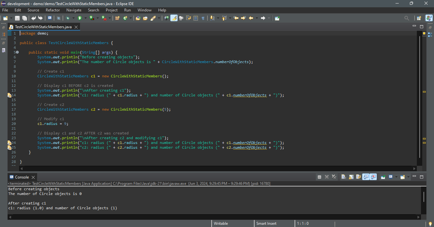Toggle Word Wrap in the console toolbar

click(358, 177)
